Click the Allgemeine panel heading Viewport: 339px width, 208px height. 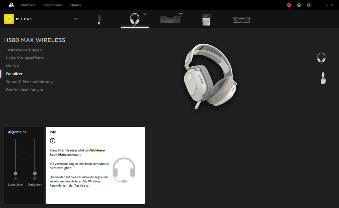coord(17,132)
